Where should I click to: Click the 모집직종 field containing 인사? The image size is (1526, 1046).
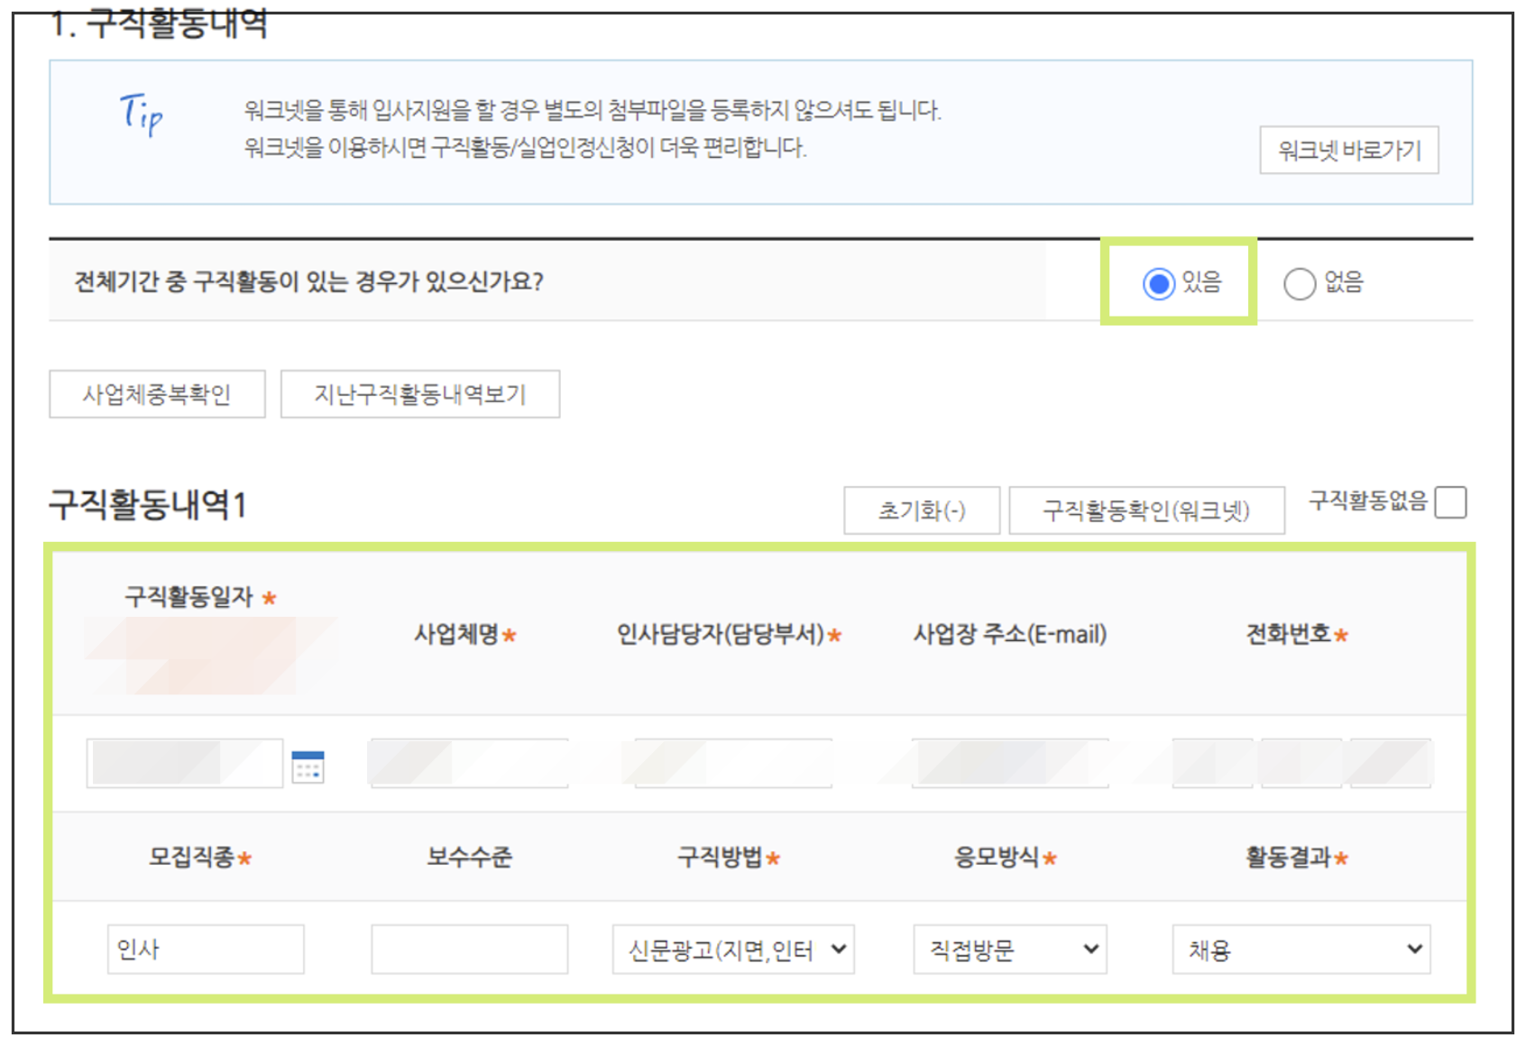click(206, 949)
